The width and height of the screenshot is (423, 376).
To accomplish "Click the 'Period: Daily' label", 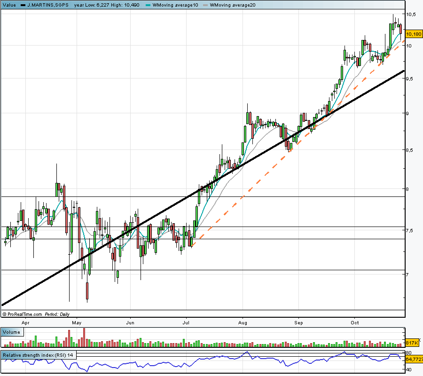I will click(x=57, y=314).
